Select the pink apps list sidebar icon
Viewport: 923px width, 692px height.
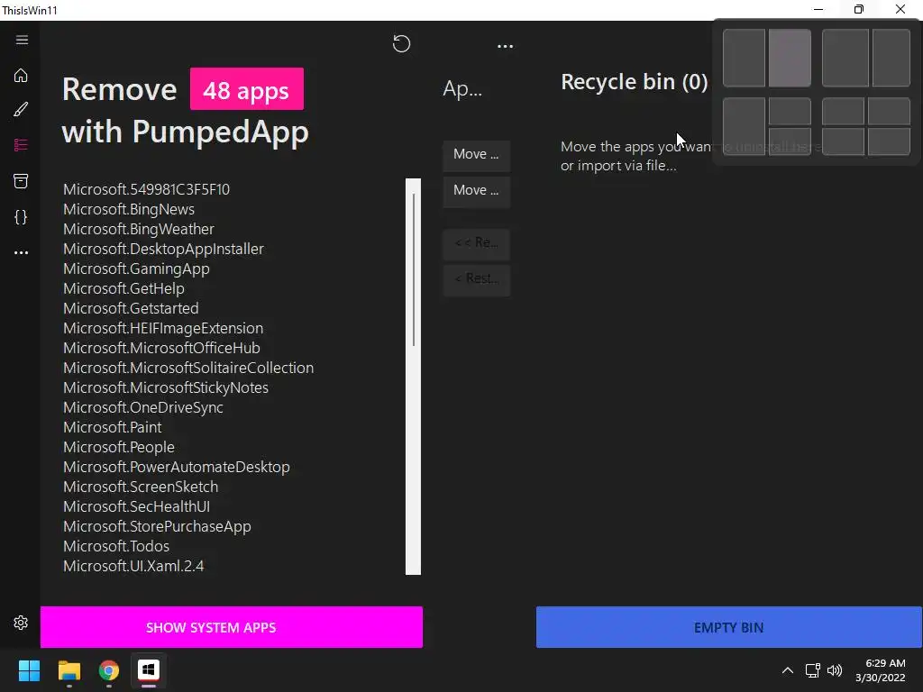21,145
